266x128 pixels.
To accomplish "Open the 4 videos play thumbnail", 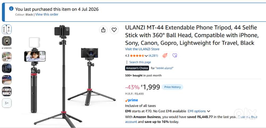I will point(7,41).
